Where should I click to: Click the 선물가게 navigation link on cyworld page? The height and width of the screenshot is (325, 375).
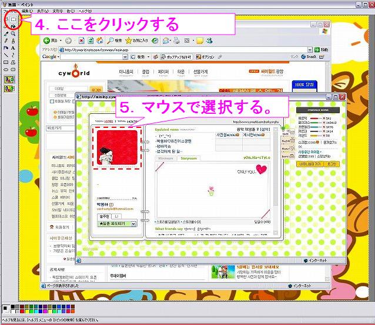(200, 72)
